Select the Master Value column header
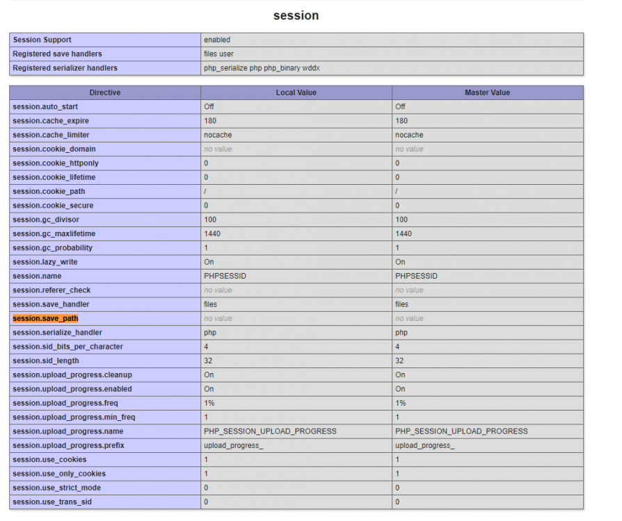The width and height of the screenshot is (622, 521). point(487,92)
